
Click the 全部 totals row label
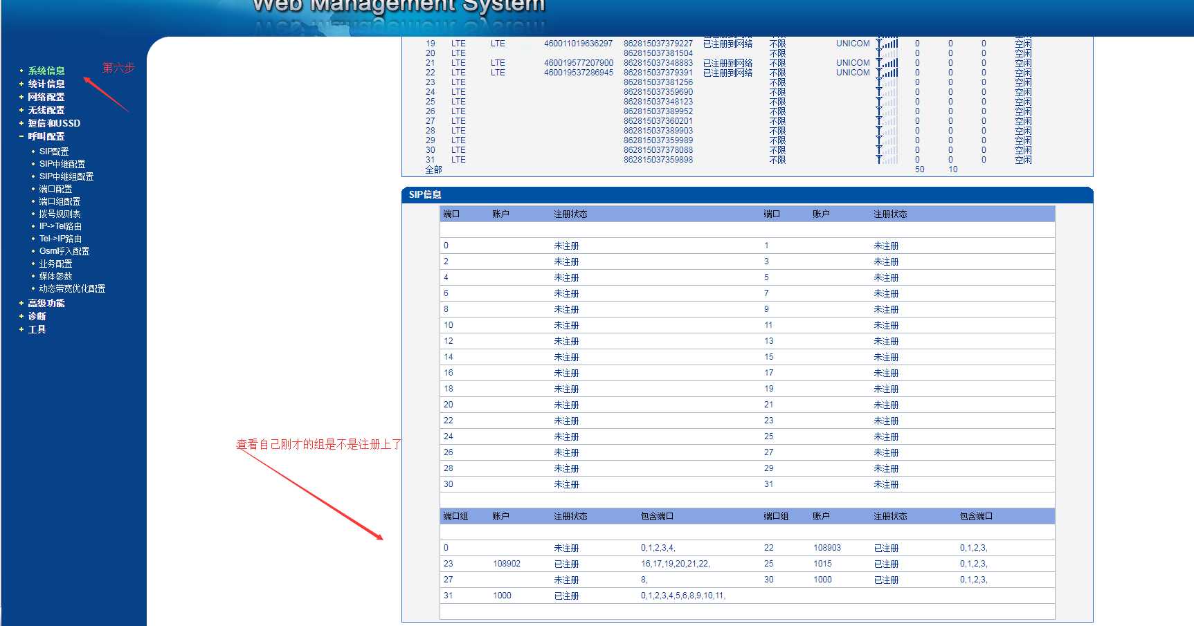433,169
